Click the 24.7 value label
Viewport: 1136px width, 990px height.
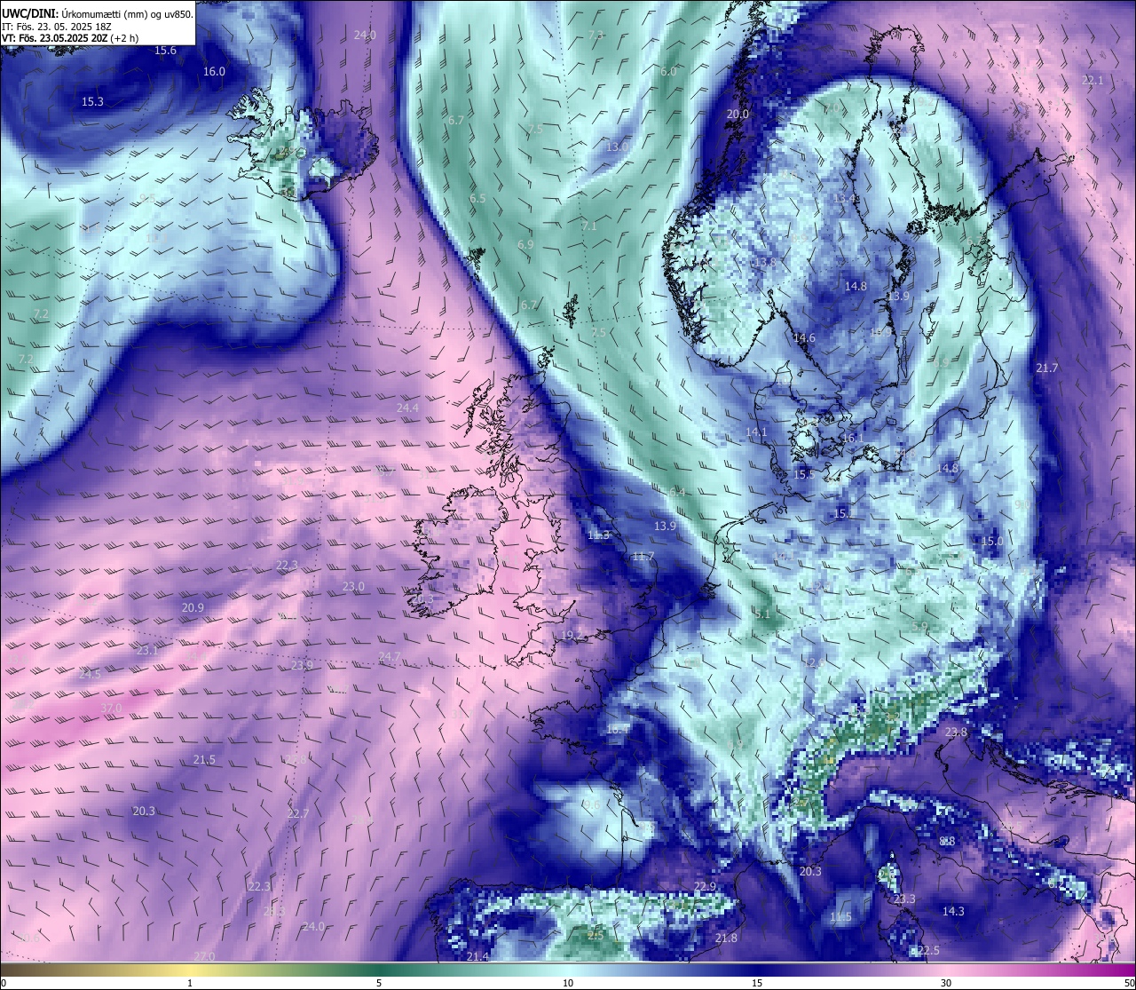pyautogui.click(x=390, y=657)
